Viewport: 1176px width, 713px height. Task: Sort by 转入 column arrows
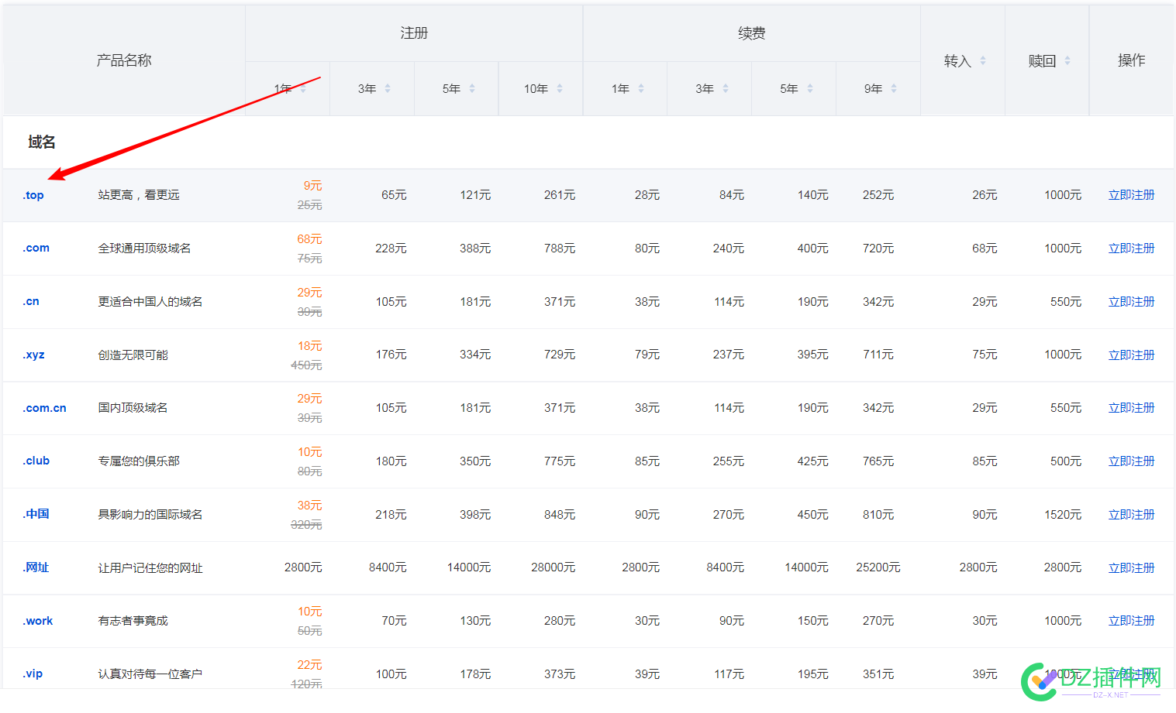coord(983,60)
